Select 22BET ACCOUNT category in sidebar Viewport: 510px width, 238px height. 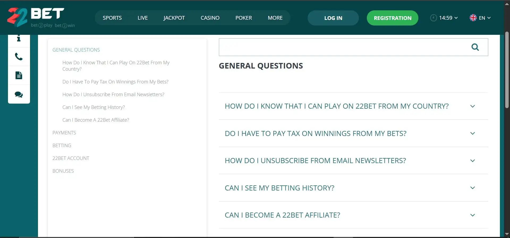(x=71, y=158)
